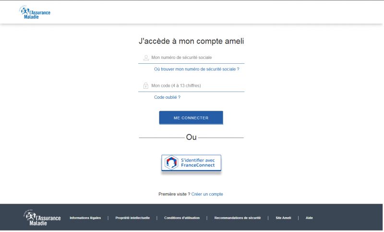Click the padlock icon beside the code field

(x=146, y=86)
